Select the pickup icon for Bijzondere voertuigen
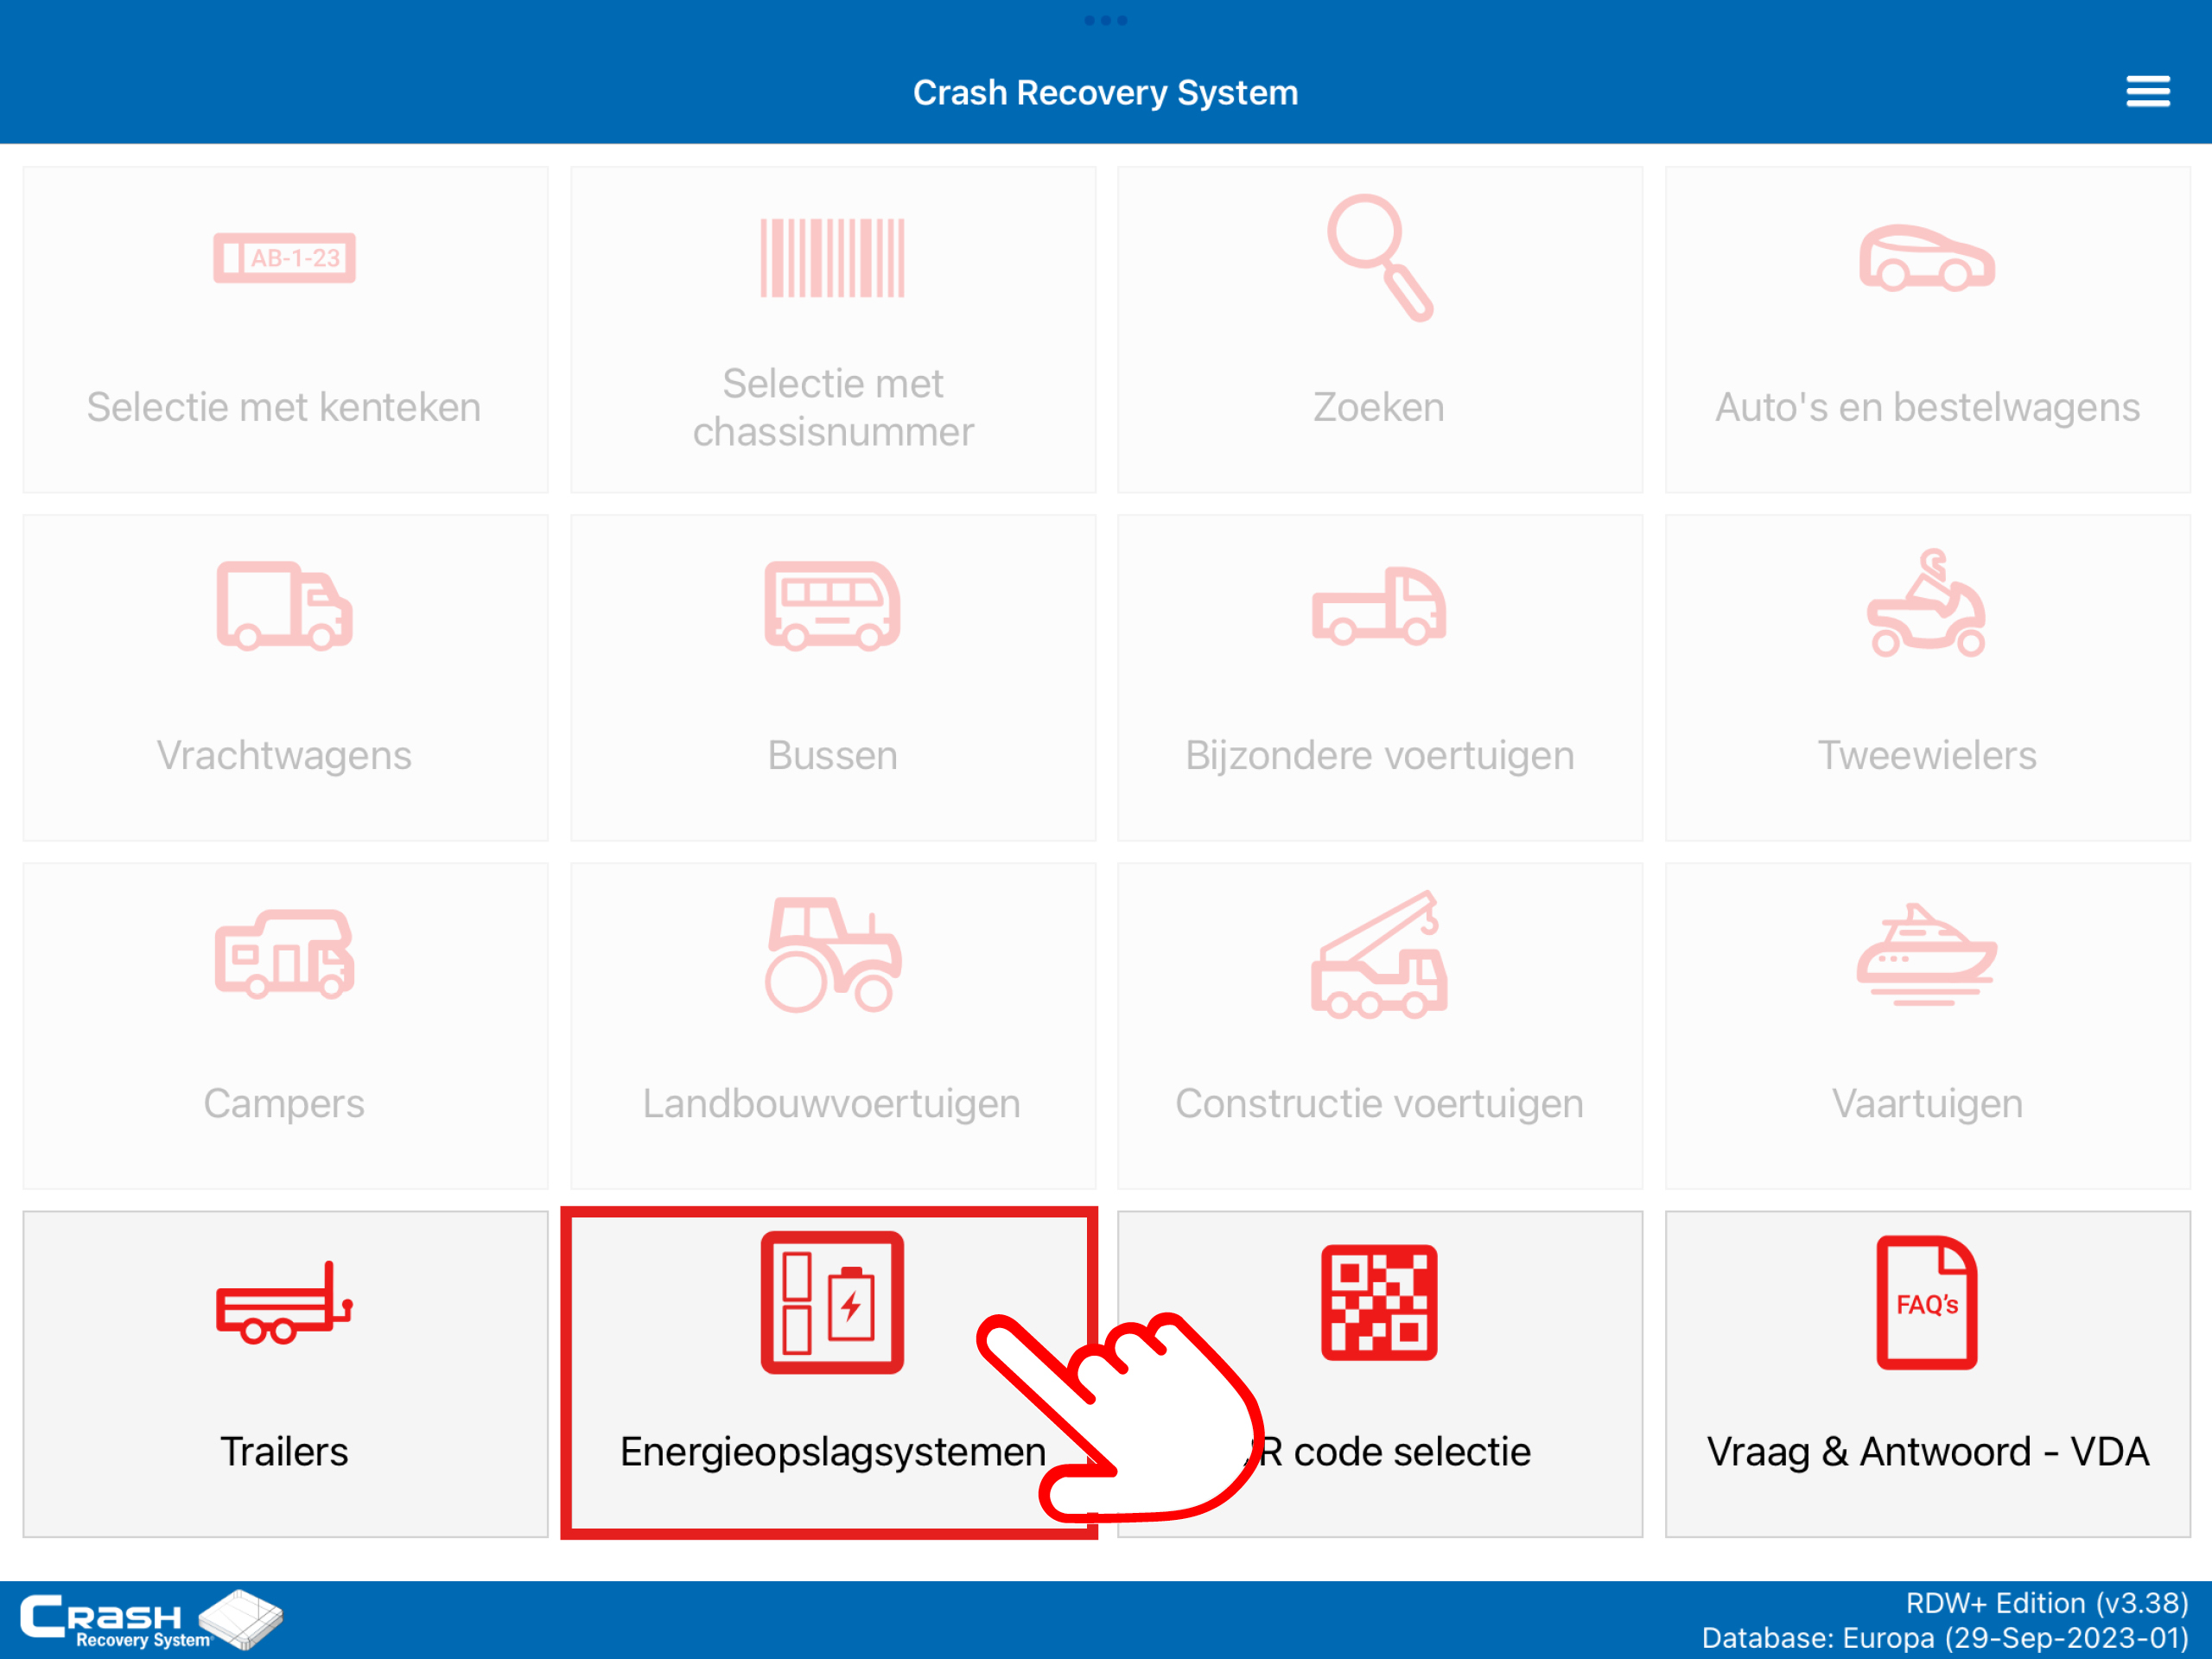Screen dimensions: 2212x1659 click(x=1379, y=605)
